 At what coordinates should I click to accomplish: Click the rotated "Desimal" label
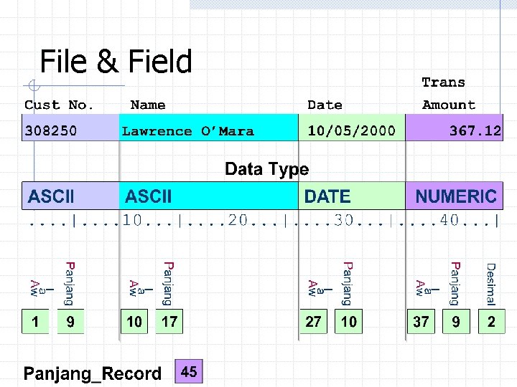[x=491, y=285]
